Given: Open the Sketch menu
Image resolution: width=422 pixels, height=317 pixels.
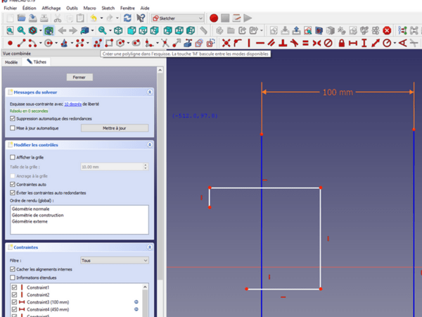Looking at the screenshot, I should point(108,8).
